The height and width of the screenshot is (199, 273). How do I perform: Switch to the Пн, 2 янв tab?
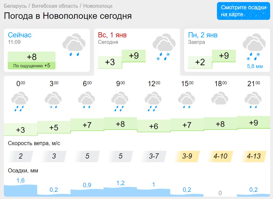(227, 50)
